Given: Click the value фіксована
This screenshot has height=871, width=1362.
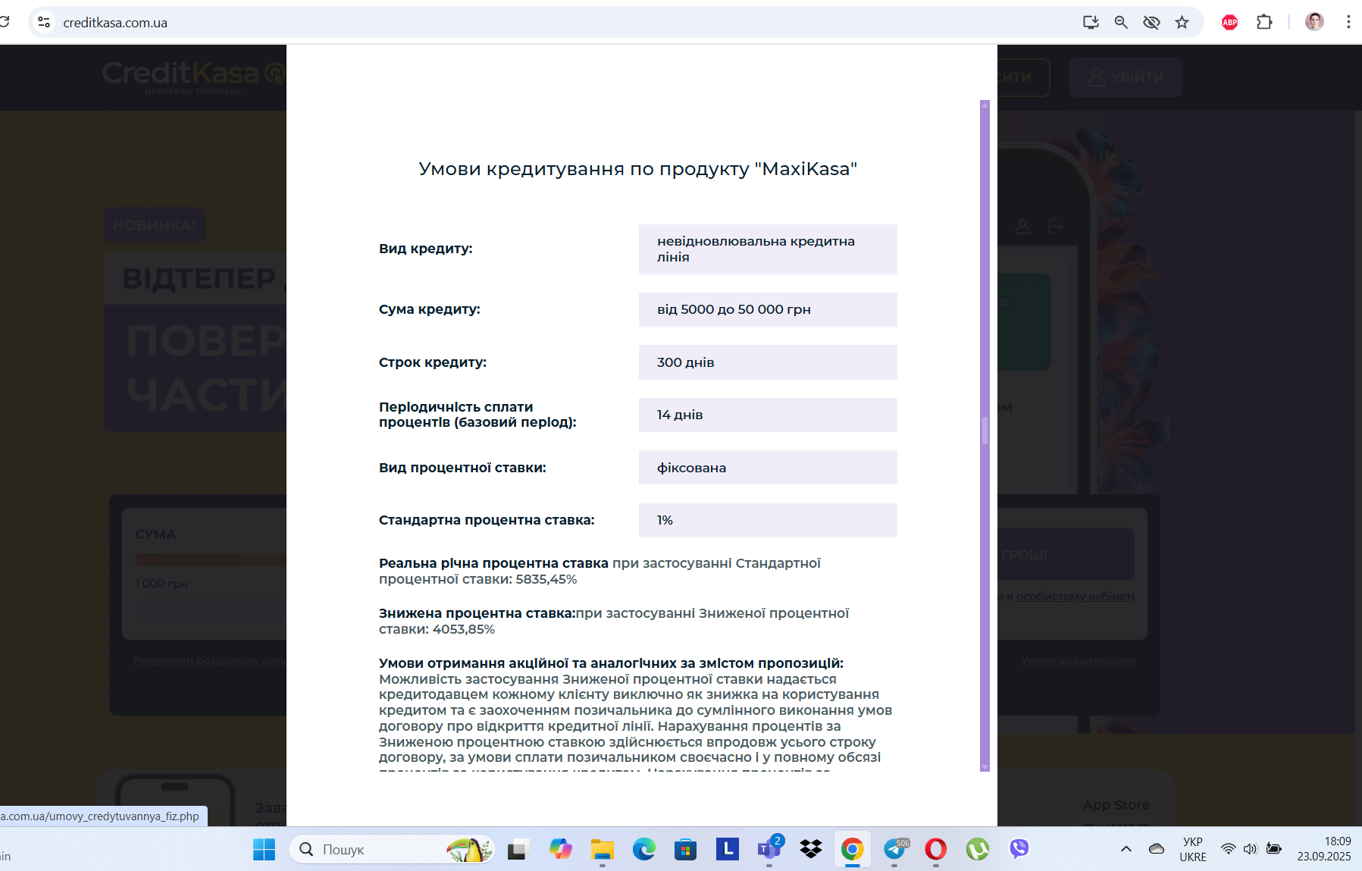Looking at the screenshot, I should [768, 468].
